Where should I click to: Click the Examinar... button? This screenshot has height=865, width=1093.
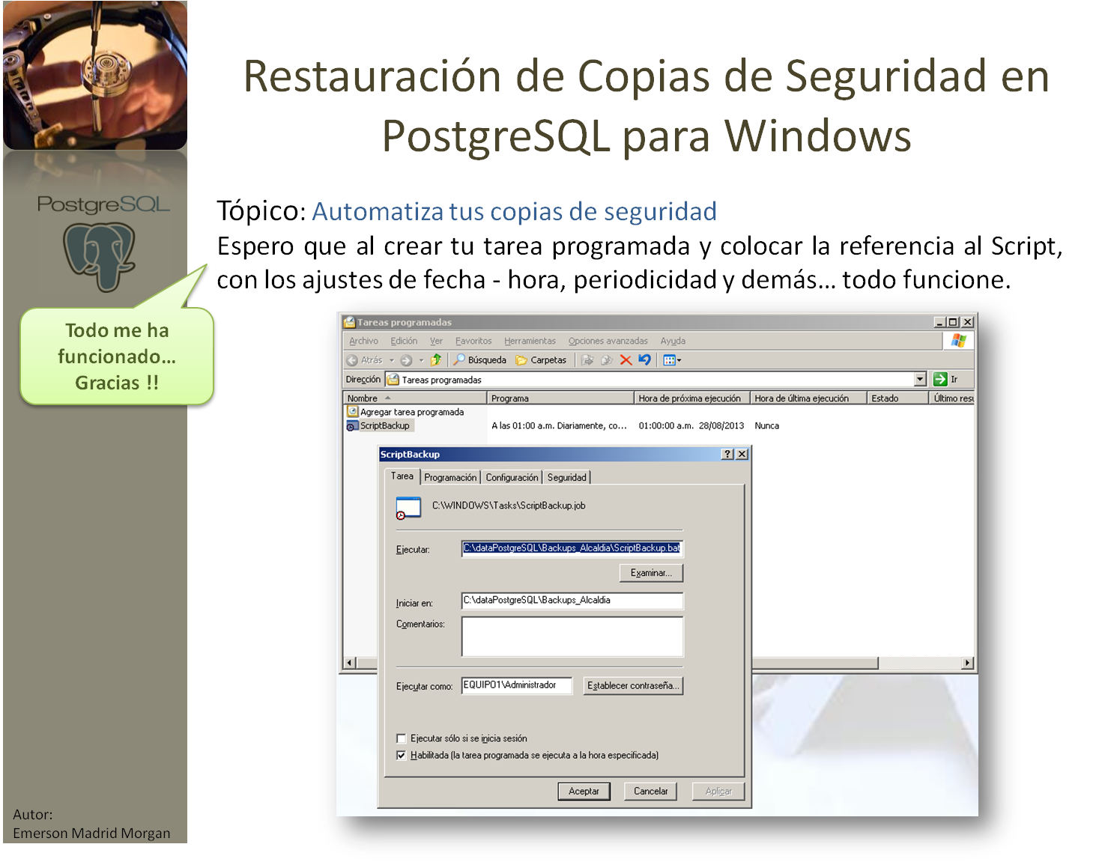pyautogui.click(x=652, y=573)
